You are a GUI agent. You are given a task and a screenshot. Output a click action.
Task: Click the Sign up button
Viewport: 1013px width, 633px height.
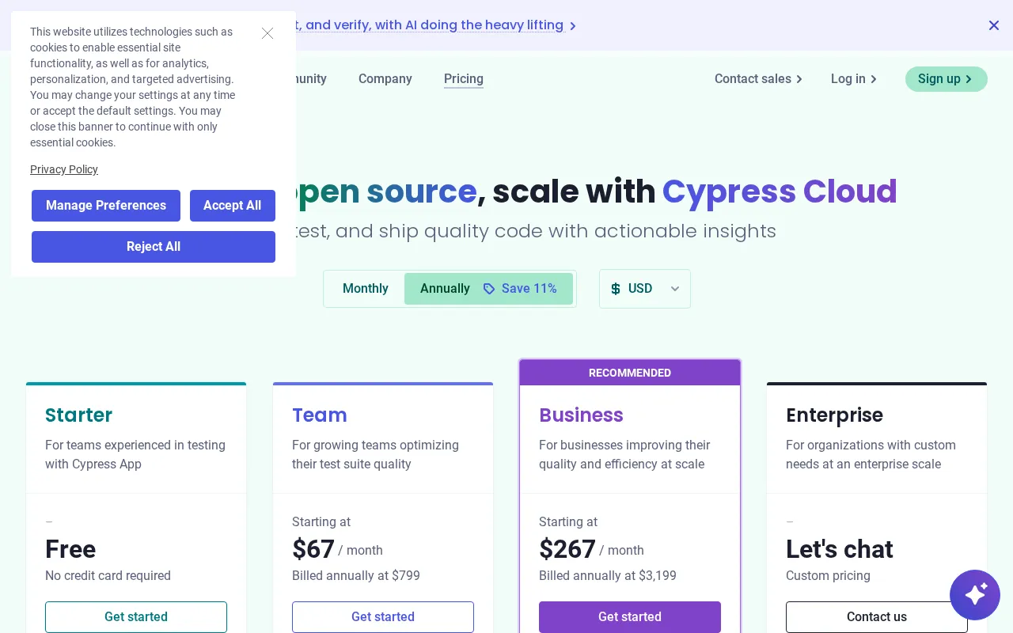(x=947, y=79)
